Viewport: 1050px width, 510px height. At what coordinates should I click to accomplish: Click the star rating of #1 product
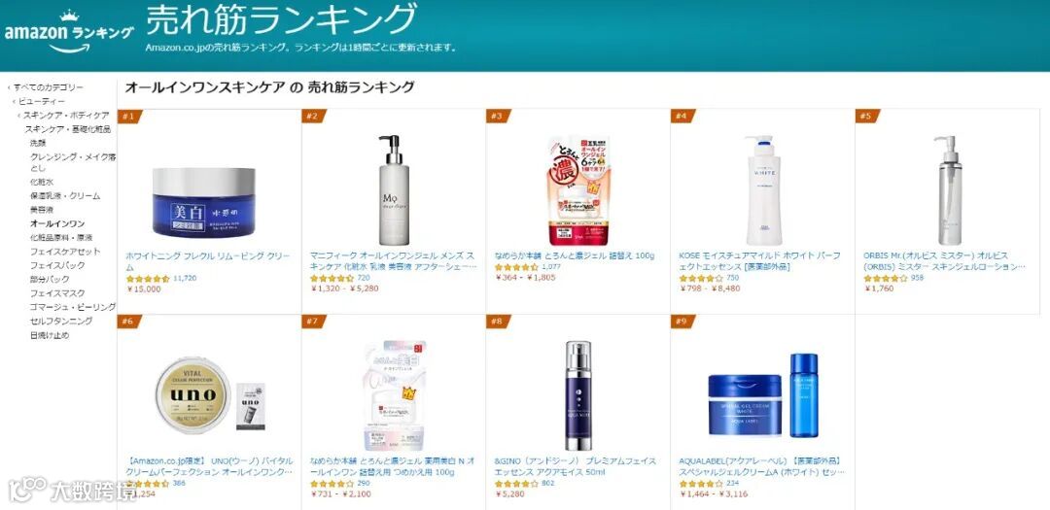click(148, 279)
